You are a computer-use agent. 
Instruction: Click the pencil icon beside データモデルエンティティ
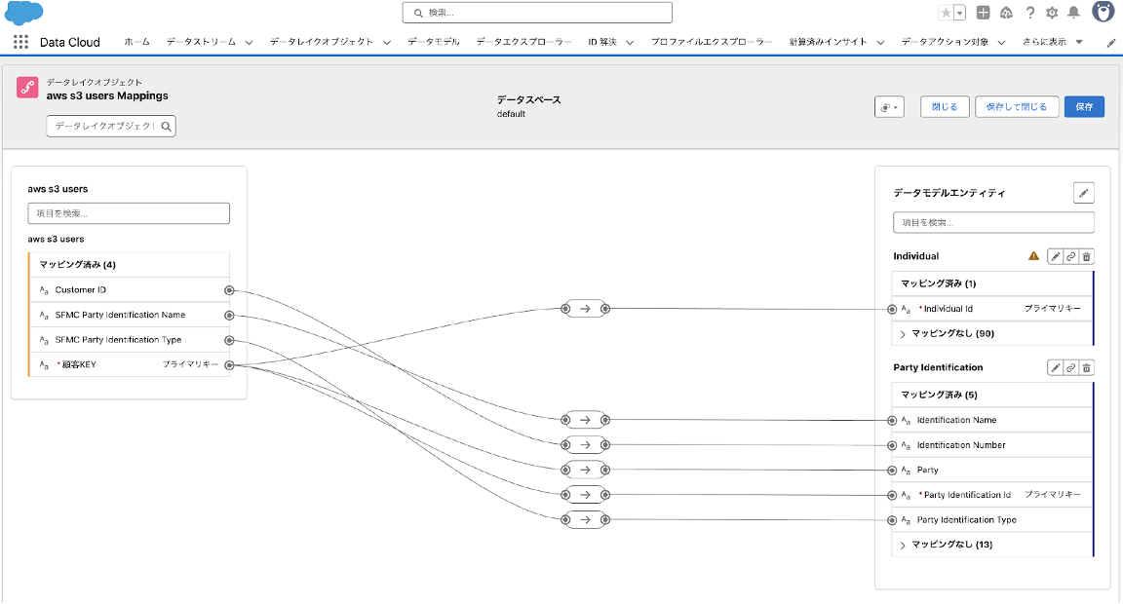click(x=1083, y=193)
